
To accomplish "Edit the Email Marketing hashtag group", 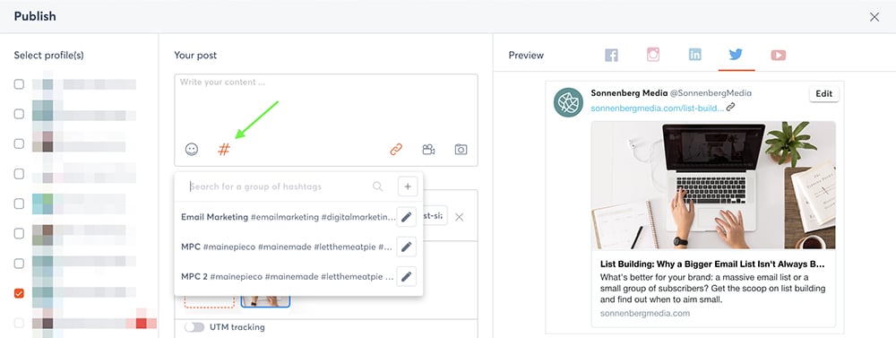I will coord(406,217).
